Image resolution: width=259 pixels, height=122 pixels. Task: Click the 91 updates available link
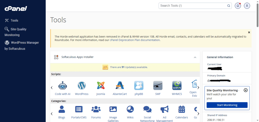(x=129, y=67)
